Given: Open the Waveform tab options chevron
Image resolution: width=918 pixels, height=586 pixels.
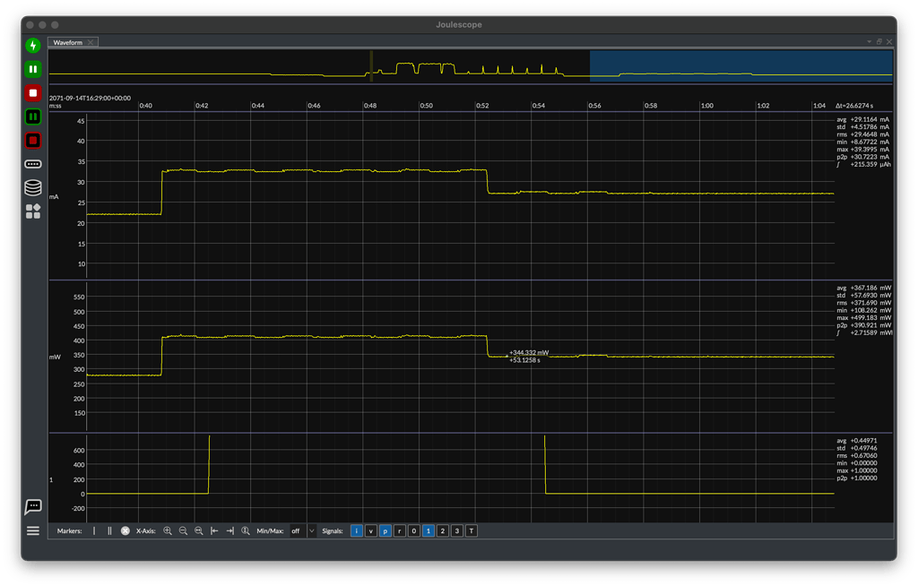Looking at the screenshot, I should 868,41.
